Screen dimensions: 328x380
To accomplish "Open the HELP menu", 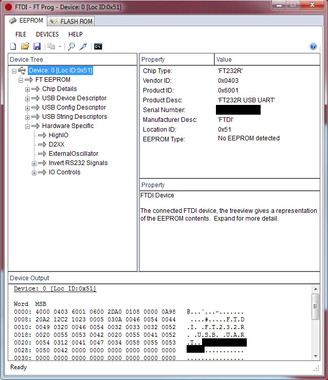I will (x=76, y=34).
